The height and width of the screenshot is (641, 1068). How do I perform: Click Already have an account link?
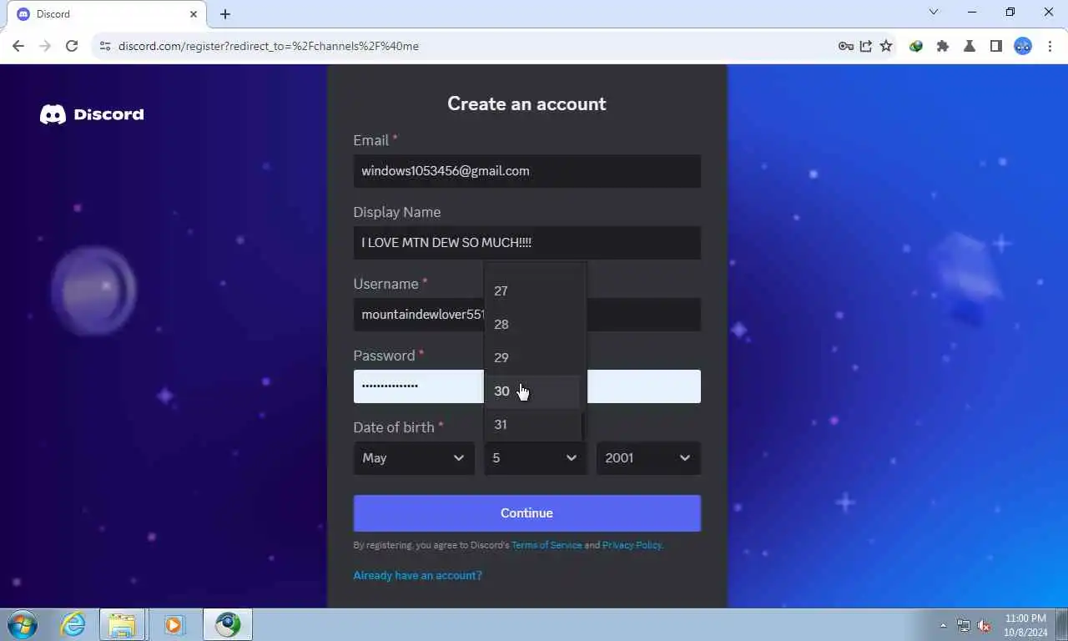(x=417, y=575)
